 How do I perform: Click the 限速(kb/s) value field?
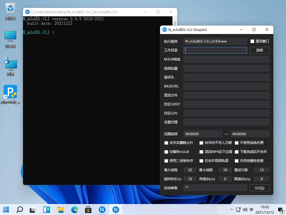click(262, 179)
